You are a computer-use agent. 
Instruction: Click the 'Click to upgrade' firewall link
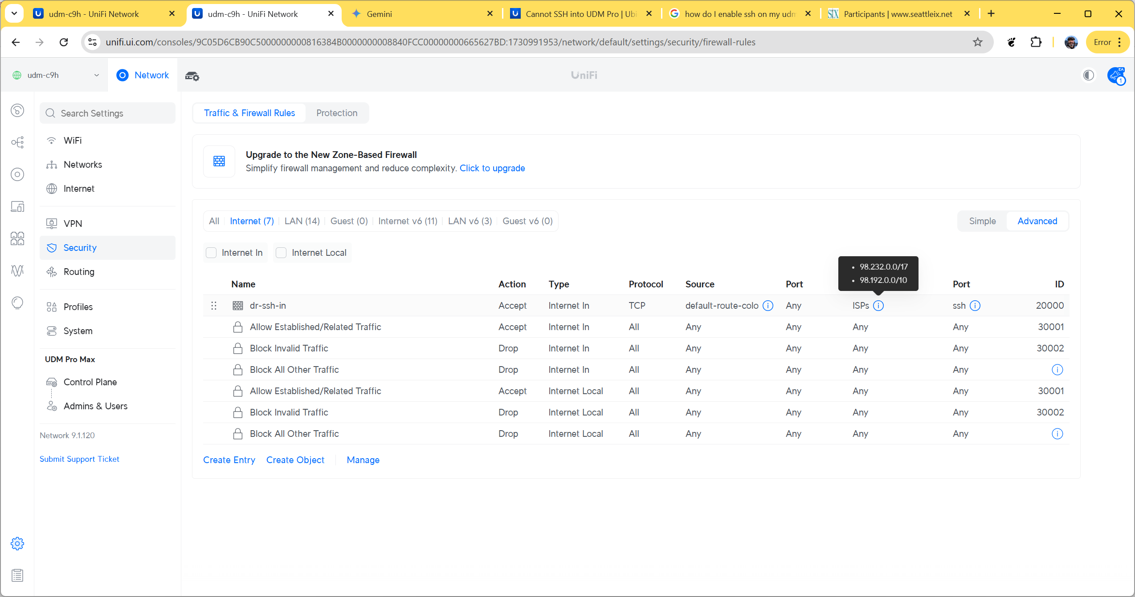coord(492,168)
